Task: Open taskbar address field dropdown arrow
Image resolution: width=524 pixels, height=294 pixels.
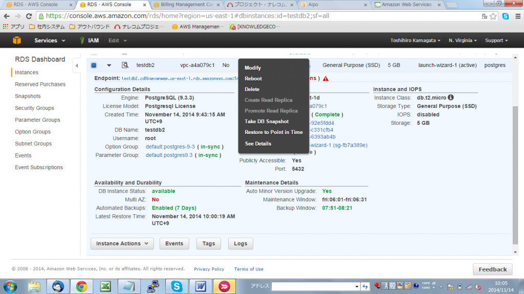Action: tap(357, 287)
